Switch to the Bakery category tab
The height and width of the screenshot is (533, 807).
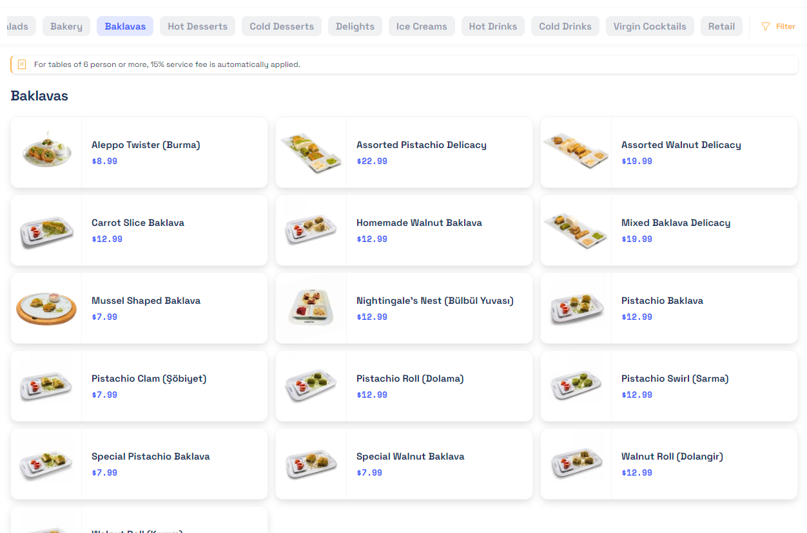pyautogui.click(x=66, y=26)
